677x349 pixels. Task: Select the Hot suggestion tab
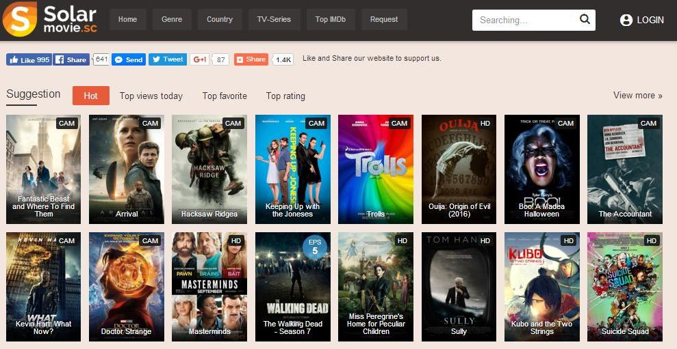point(90,96)
